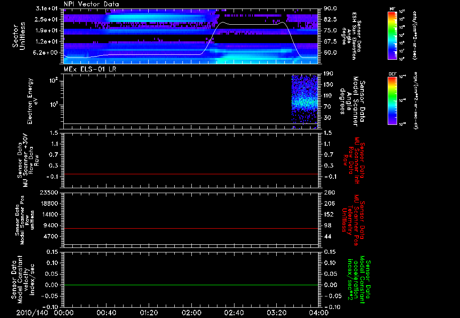Screen dimensions: 460x318
Task: Click the green line in the velocity plot
Action: 191,285
